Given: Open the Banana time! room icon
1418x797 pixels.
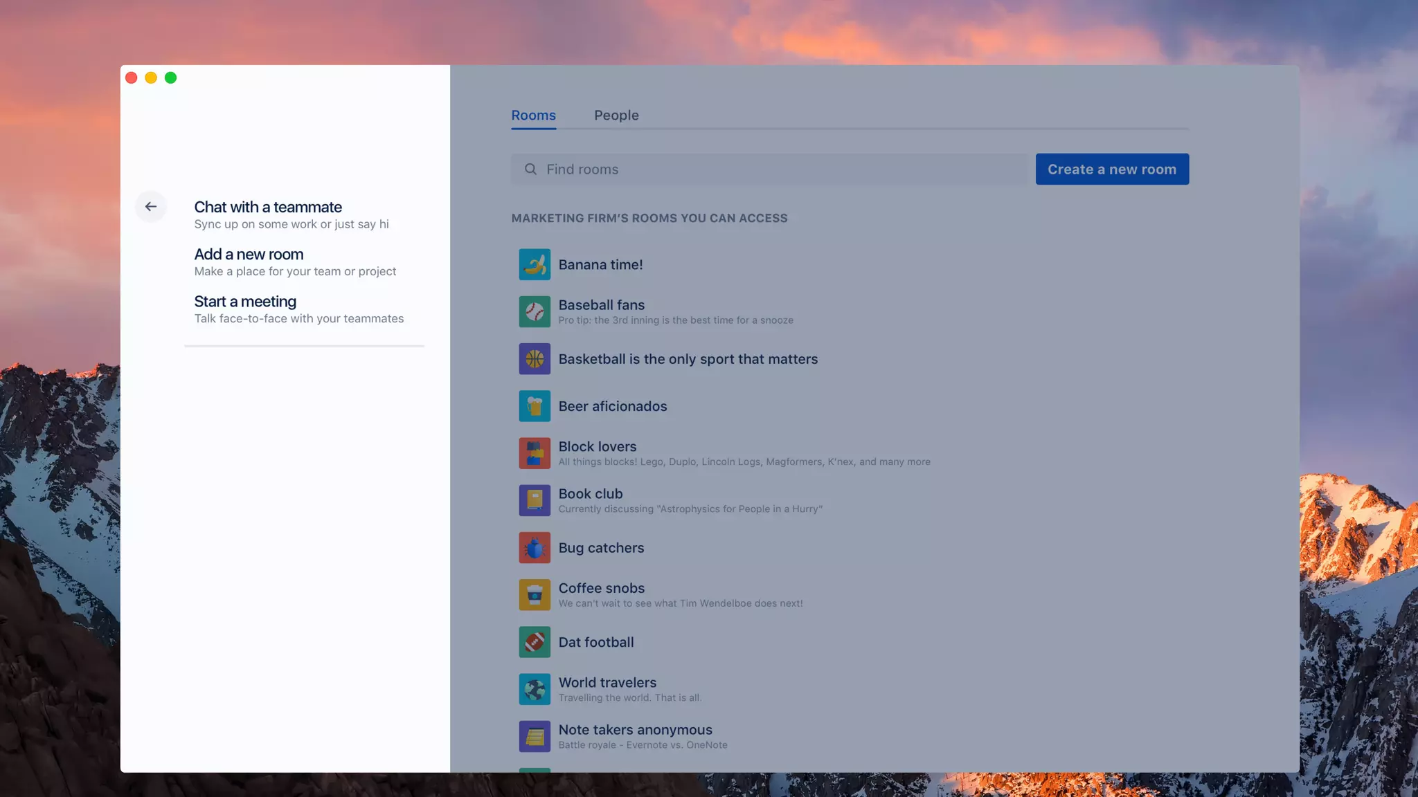Looking at the screenshot, I should [x=535, y=264].
